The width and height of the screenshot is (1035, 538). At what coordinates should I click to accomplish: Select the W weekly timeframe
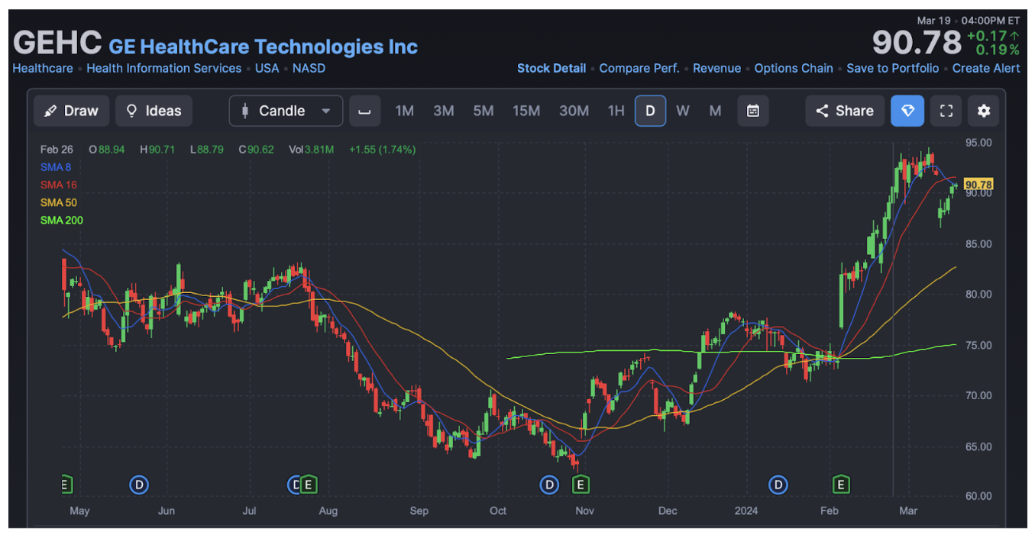(683, 111)
